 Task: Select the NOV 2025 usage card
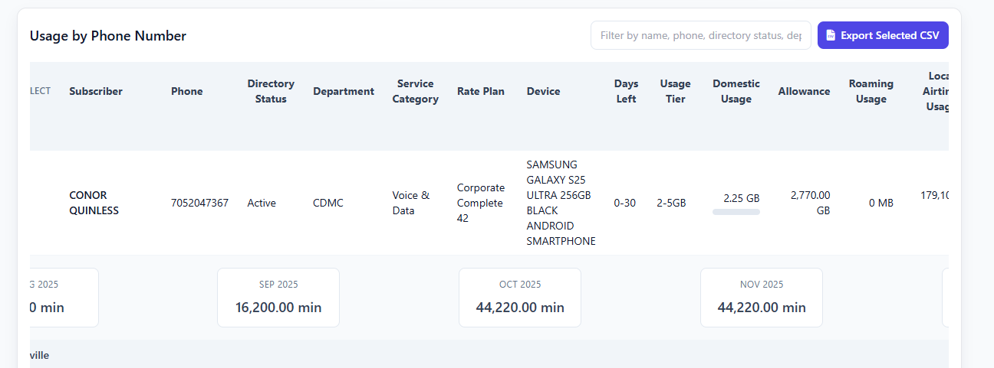(762, 298)
